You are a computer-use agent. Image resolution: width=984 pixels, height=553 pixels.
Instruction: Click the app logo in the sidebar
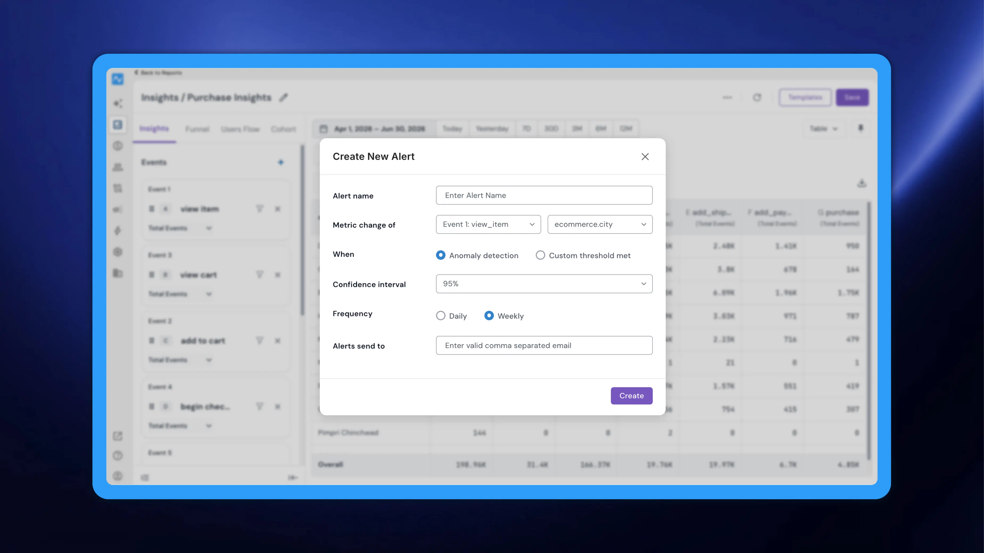point(118,79)
